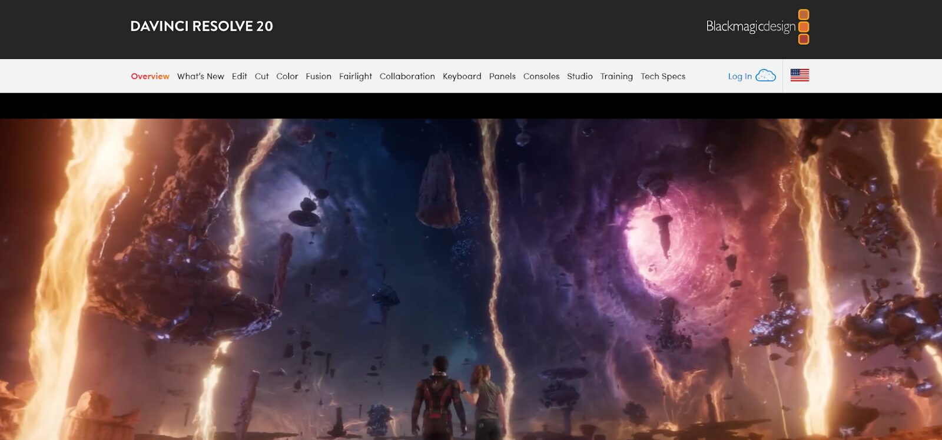Open the Studio page
Screen dimensions: 942x440
[579, 76]
